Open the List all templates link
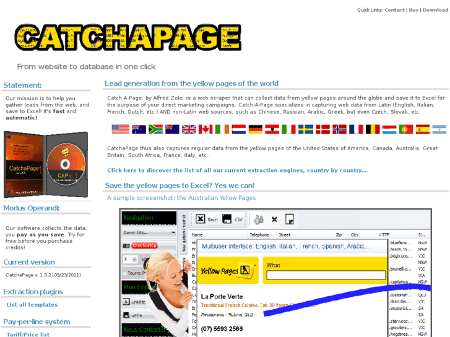This screenshot has height=337, width=450. [x=32, y=305]
